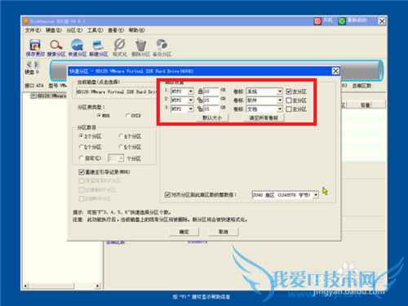Screen dimensions: 408x306
Task: Collapse the HD128 disk tree node
Action: pos(33,95)
